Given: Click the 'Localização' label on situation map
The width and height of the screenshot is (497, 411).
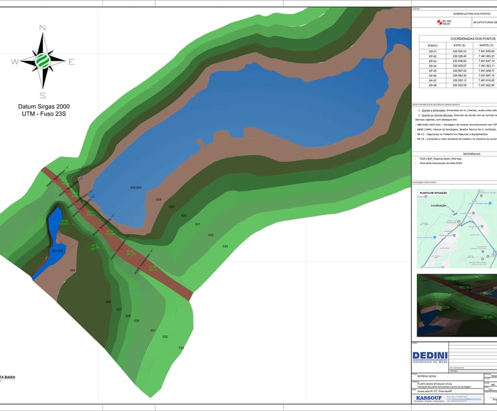Looking at the screenshot, I should [438, 205].
